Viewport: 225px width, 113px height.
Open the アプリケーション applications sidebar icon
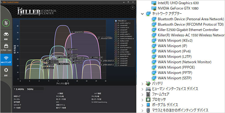tap(6, 46)
